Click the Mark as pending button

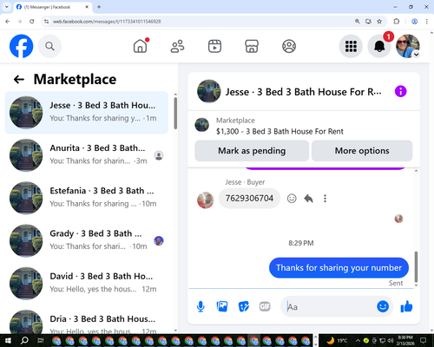coord(252,151)
